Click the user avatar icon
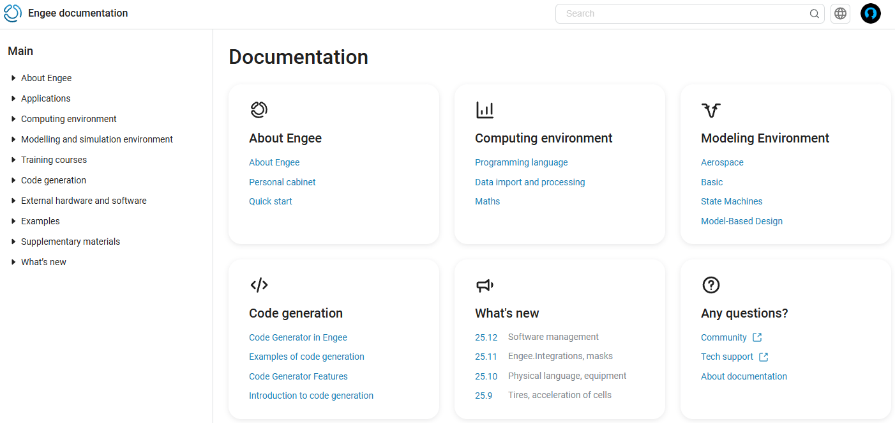The width and height of the screenshot is (895, 423). 870,13
